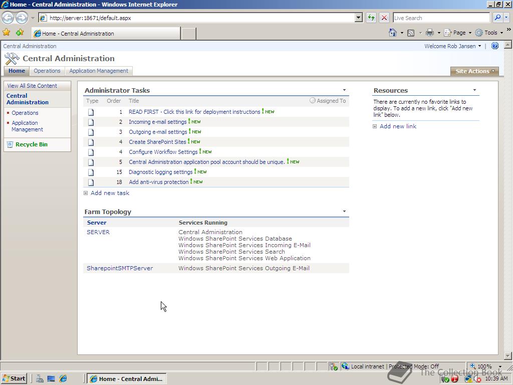Click the Central Administration tools logo
Viewport: 513px width, 385px height.
pos(12,59)
